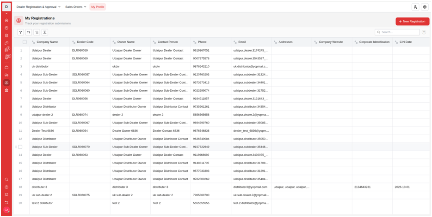Image resolution: width=432 pixels, height=217 pixels.
Task: Select the highlighted warehouse sidebar icon
Action: pos(6,82)
